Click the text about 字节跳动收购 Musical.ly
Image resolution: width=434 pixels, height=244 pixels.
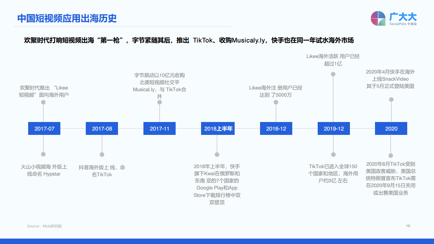pos(160,86)
